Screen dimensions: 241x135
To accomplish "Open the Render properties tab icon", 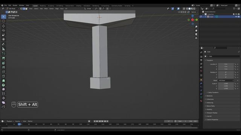I will pyautogui.click(x=201, y=57).
